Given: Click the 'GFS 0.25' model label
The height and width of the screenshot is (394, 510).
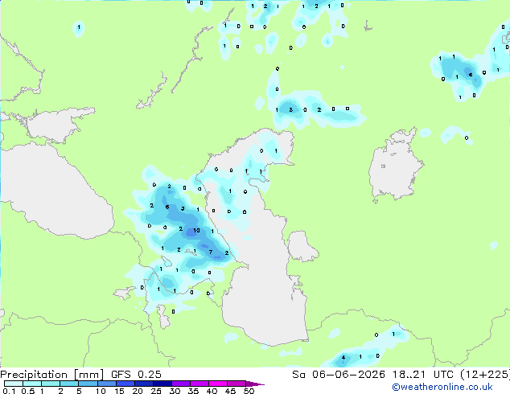Looking at the screenshot, I should tap(136, 375).
